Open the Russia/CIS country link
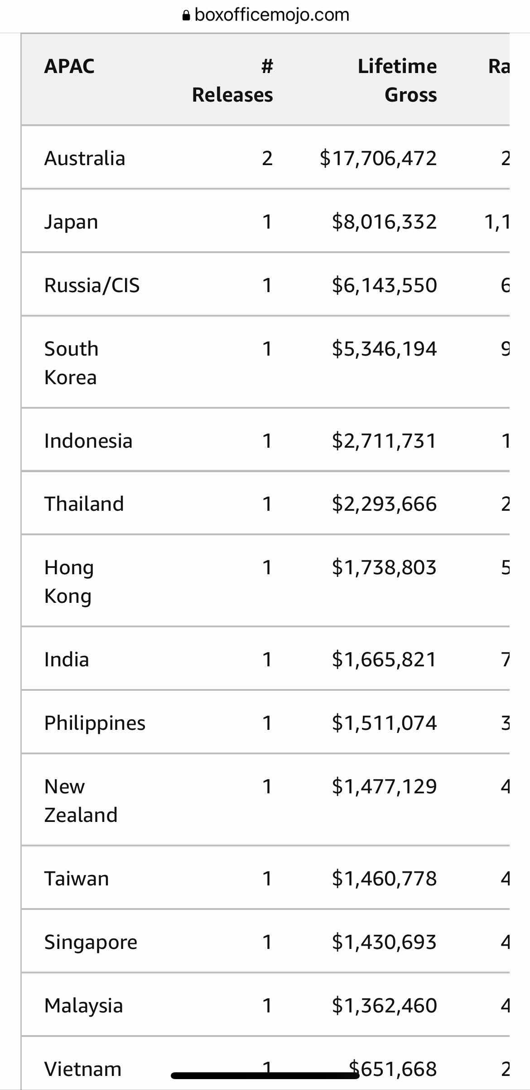This screenshot has width=530, height=1090. [x=92, y=285]
